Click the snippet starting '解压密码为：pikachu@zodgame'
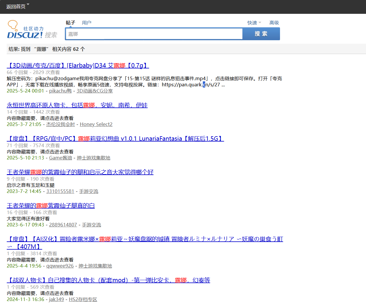Image resolution: width=366 pixels, height=306 pixels. tap(144, 82)
